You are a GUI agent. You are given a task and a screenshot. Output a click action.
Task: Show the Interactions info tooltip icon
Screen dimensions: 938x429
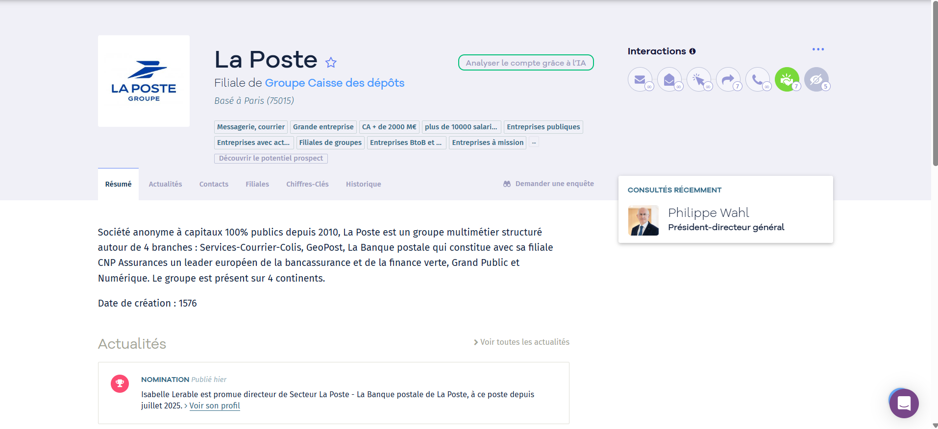click(692, 51)
